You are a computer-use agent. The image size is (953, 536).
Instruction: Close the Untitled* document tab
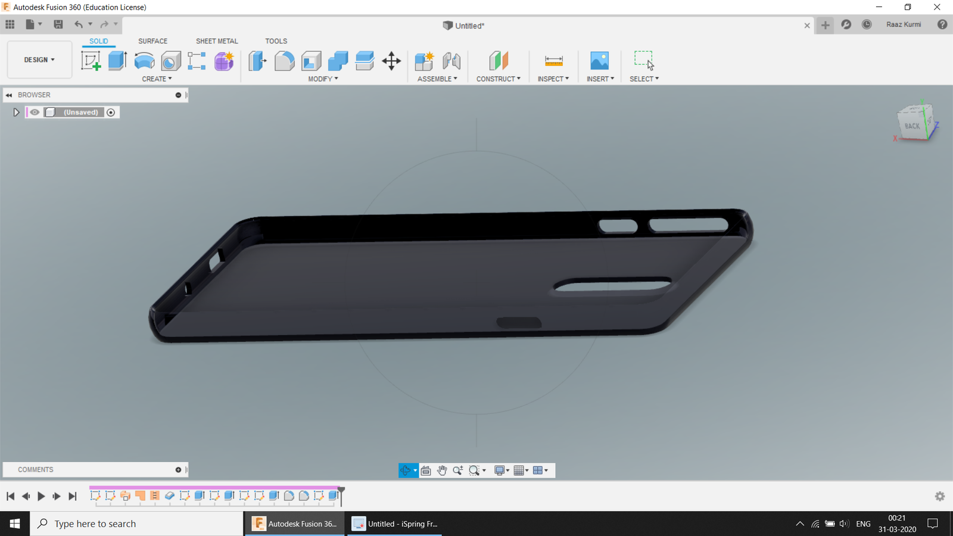[x=807, y=26]
